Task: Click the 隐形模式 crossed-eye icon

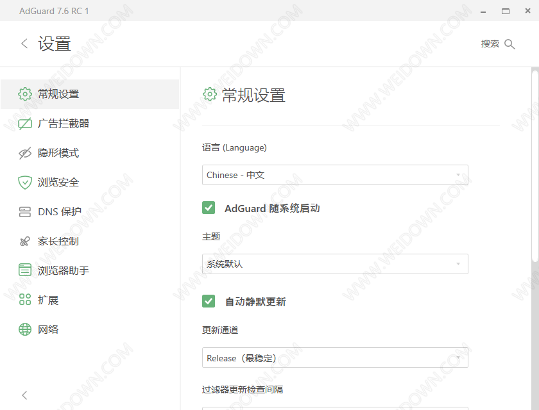Action: tap(25, 153)
